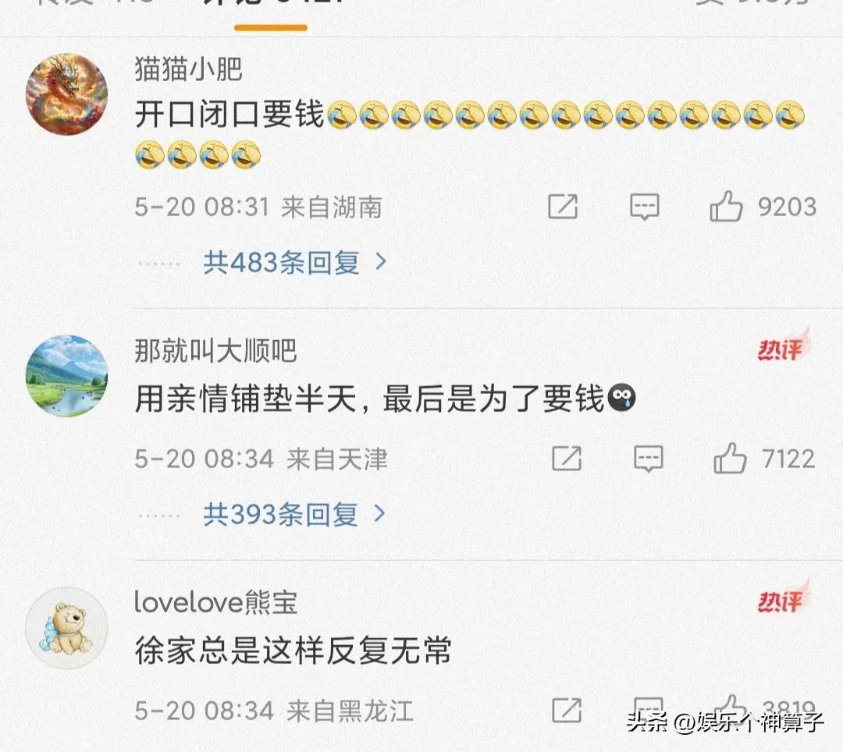Click the chevron after 共483条回复
Screen dimensions: 843x752
pyautogui.click(x=381, y=262)
